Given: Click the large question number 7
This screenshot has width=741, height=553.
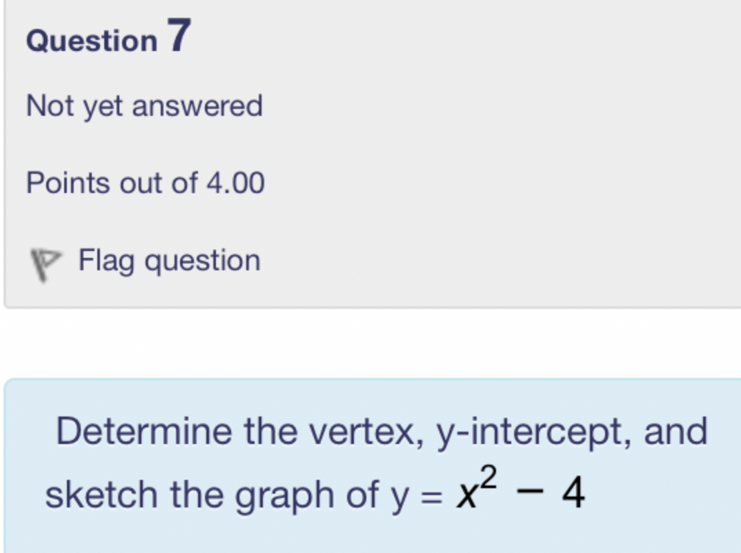Looking at the screenshot, I should 177,36.
